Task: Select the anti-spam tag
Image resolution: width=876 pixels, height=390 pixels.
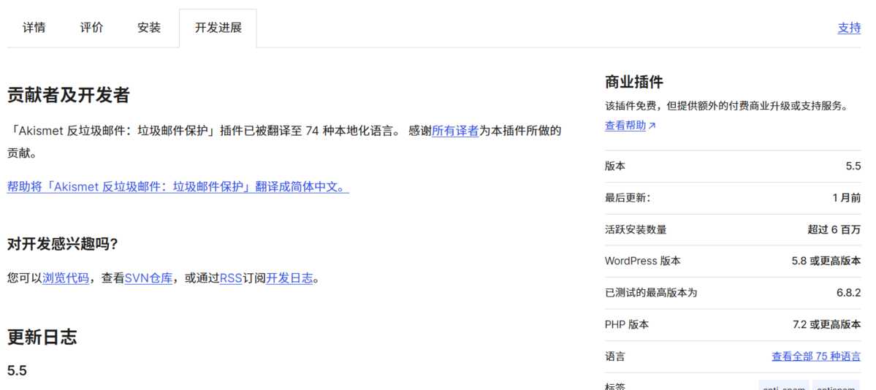Action: click(783, 386)
